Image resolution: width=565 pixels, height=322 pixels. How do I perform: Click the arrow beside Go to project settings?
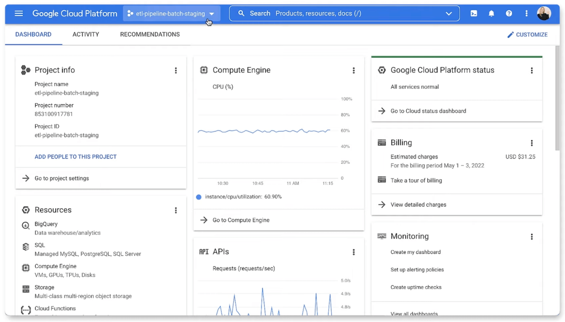(x=26, y=178)
